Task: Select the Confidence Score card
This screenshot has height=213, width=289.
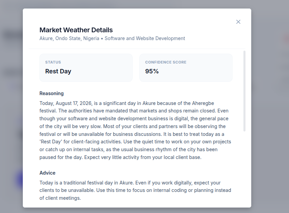Action: [186, 68]
